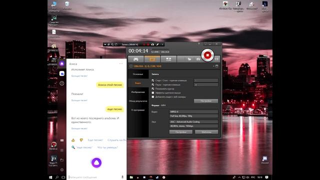Open Настройки button in the Запись section

pos(206,101)
